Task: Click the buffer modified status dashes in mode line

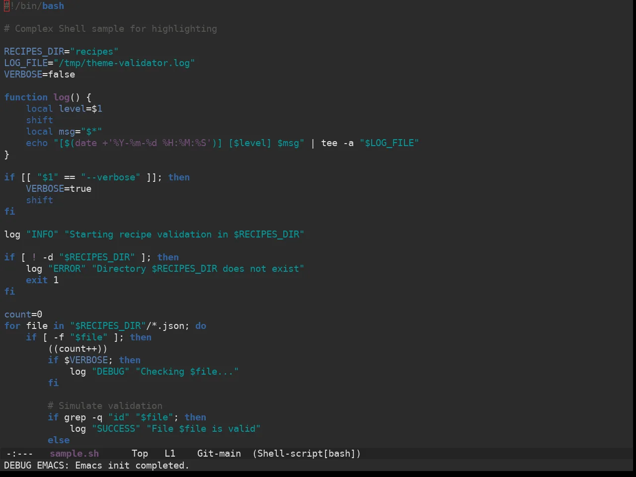Action: (19, 454)
